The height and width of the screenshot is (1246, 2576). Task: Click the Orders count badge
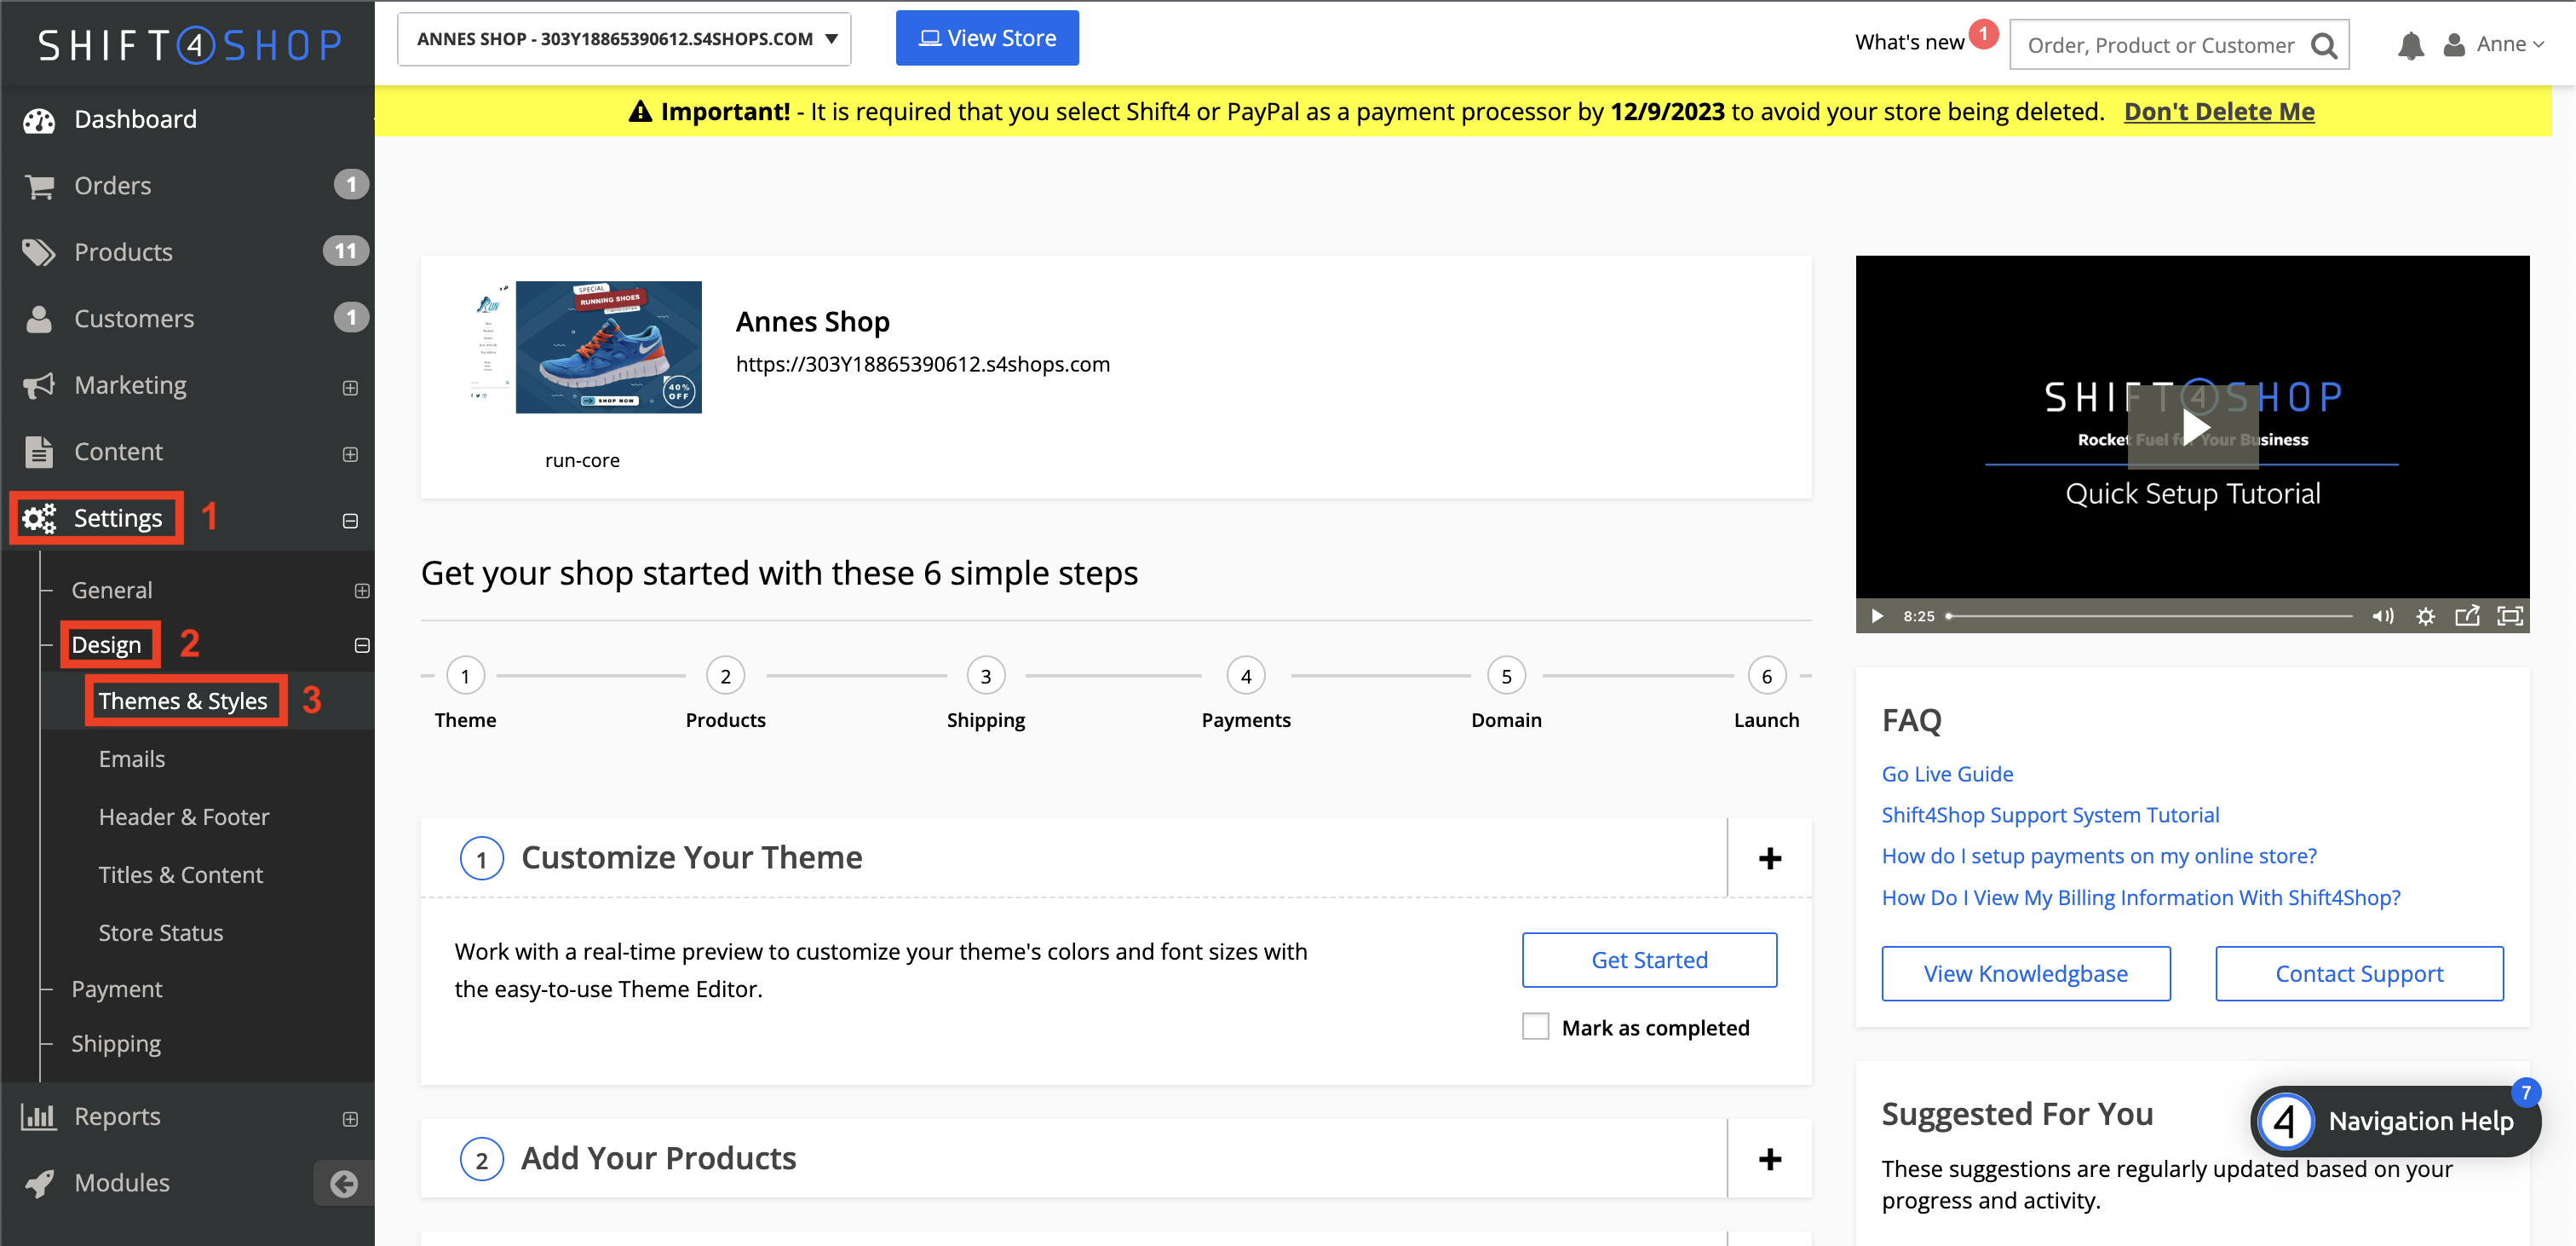pyautogui.click(x=351, y=185)
